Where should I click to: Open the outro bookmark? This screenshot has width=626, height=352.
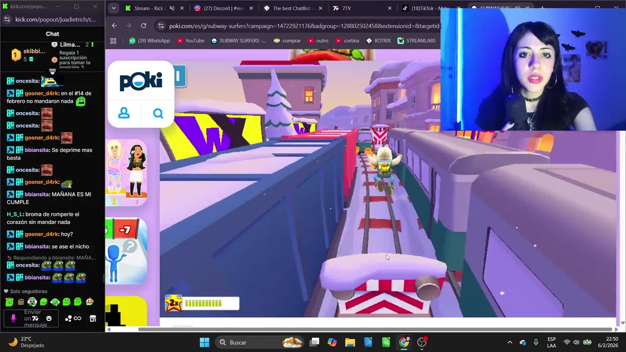317,41
